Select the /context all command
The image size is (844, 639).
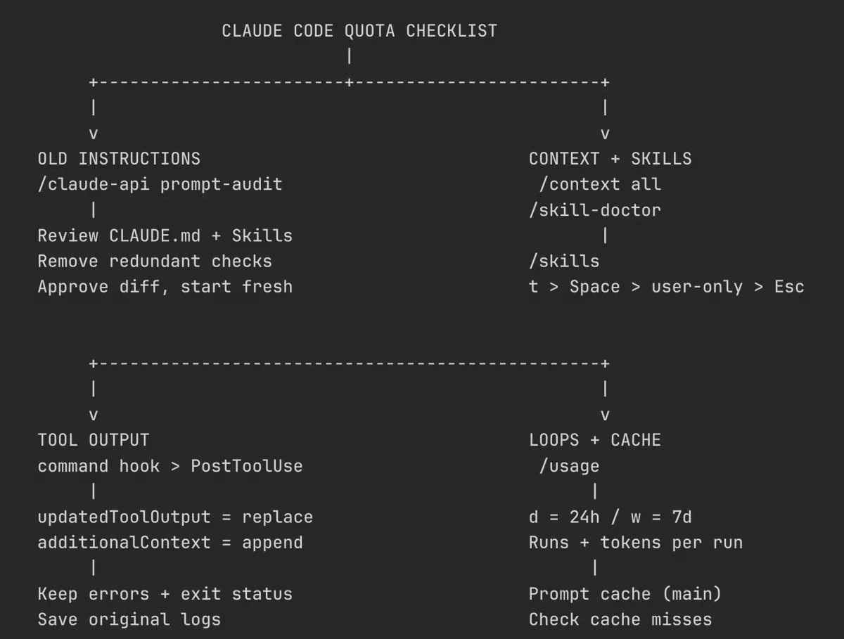pos(600,184)
